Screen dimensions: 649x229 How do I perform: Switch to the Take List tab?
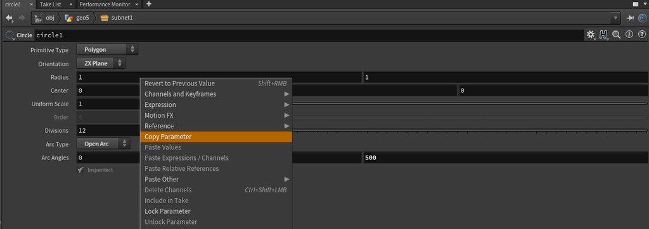(x=51, y=4)
